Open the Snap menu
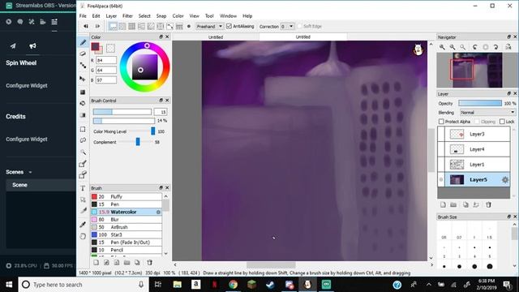Screen dimensions: 519x292 point(161,16)
